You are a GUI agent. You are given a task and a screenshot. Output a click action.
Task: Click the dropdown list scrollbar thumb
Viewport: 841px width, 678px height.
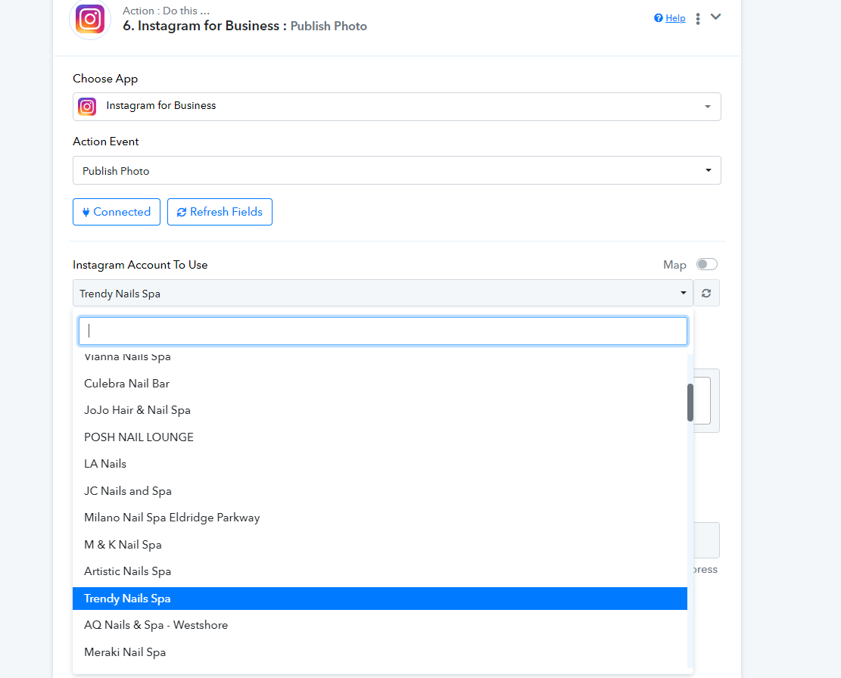pos(690,403)
